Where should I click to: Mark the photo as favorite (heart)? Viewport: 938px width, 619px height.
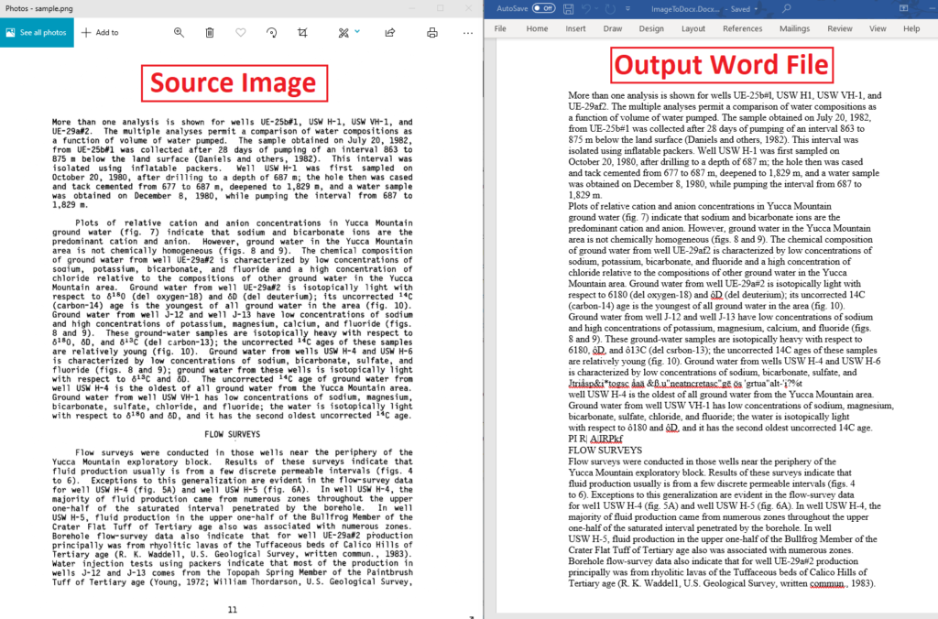(241, 31)
